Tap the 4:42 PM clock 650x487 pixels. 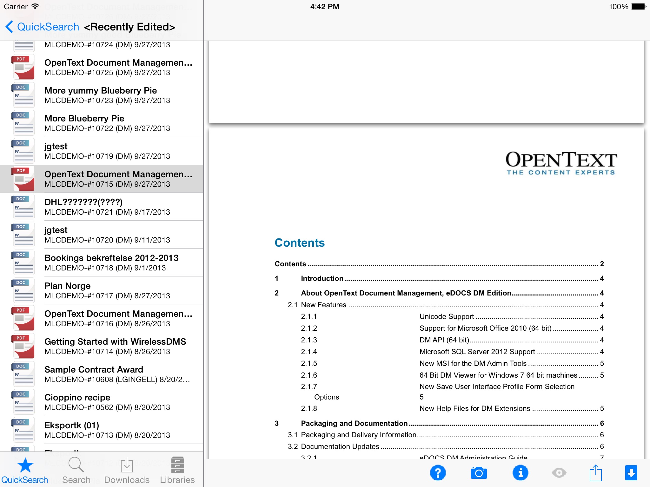pyautogui.click(x=325, y=6)
